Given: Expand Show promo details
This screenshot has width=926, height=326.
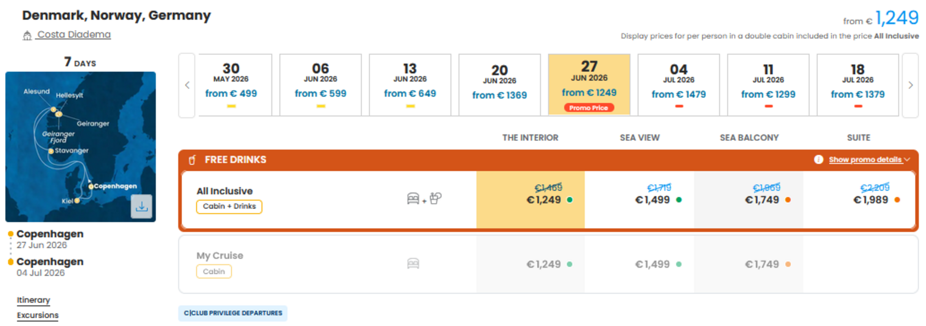Looking at the screenshot, I should point(865,160).
